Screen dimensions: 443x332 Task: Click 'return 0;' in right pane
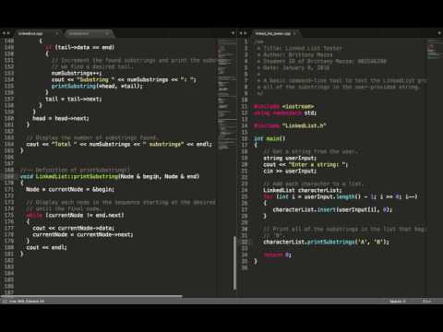click(277, 255)
